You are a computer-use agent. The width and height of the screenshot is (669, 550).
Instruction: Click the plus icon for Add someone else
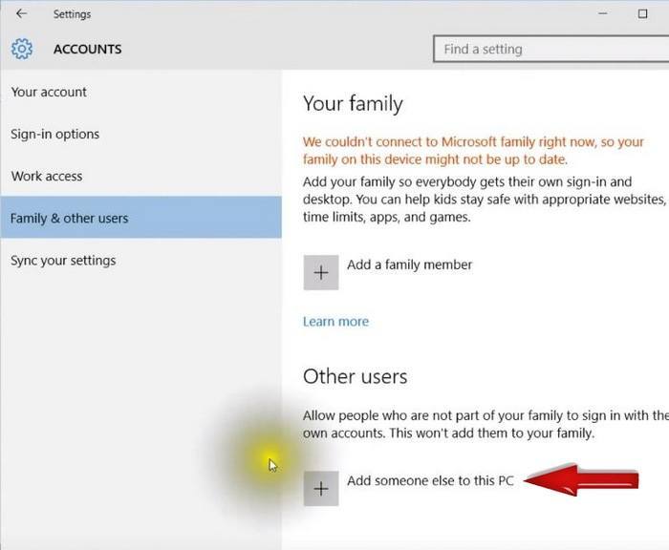(321, 489)
